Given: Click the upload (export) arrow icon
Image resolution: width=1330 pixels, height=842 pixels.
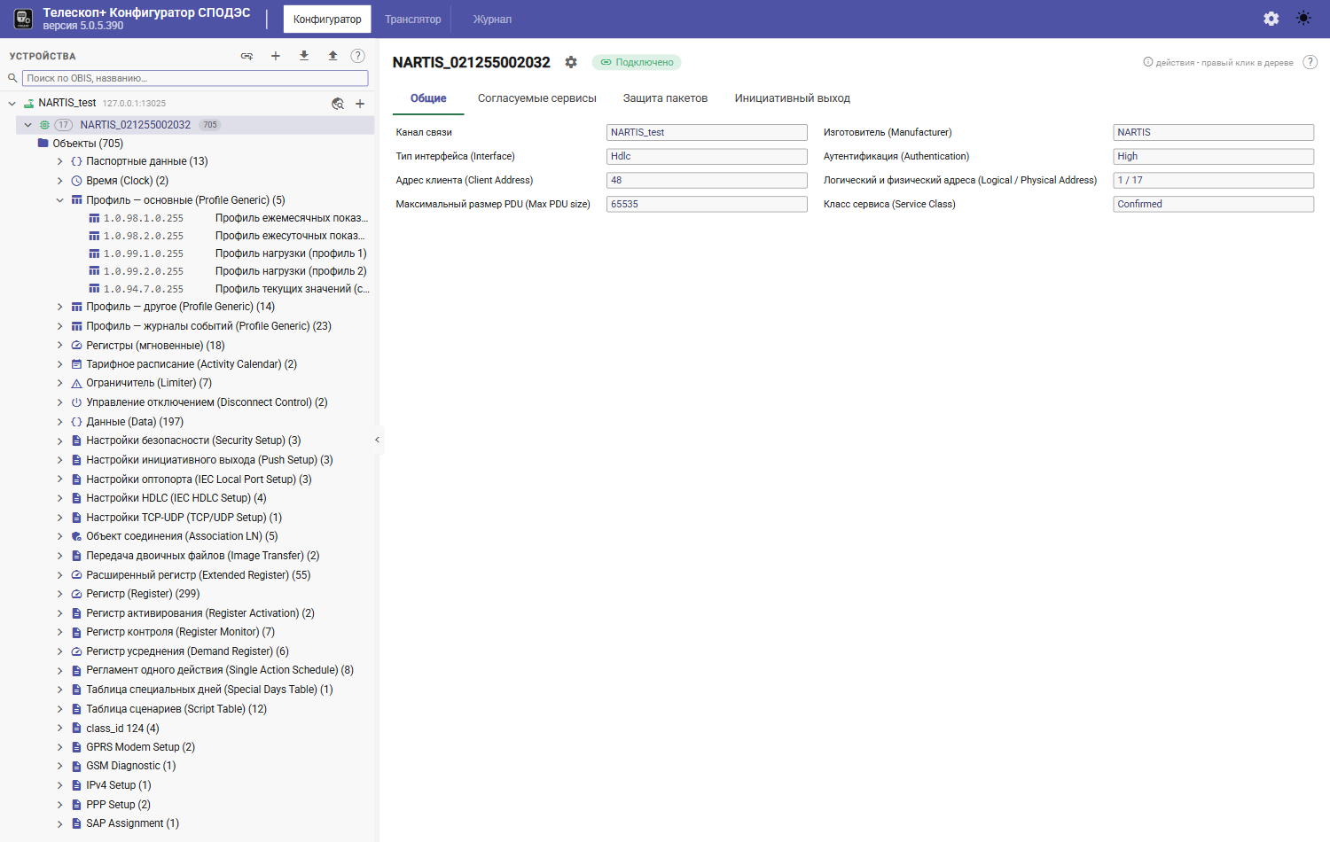Looking at the screenshot, I should point(332,56).
